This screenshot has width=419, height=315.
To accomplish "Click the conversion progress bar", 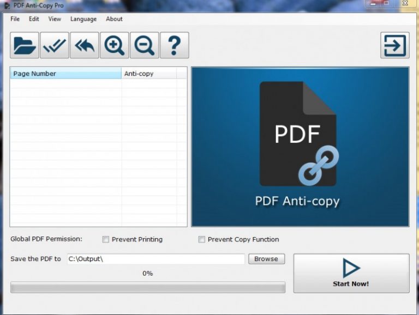I will 148,288.
